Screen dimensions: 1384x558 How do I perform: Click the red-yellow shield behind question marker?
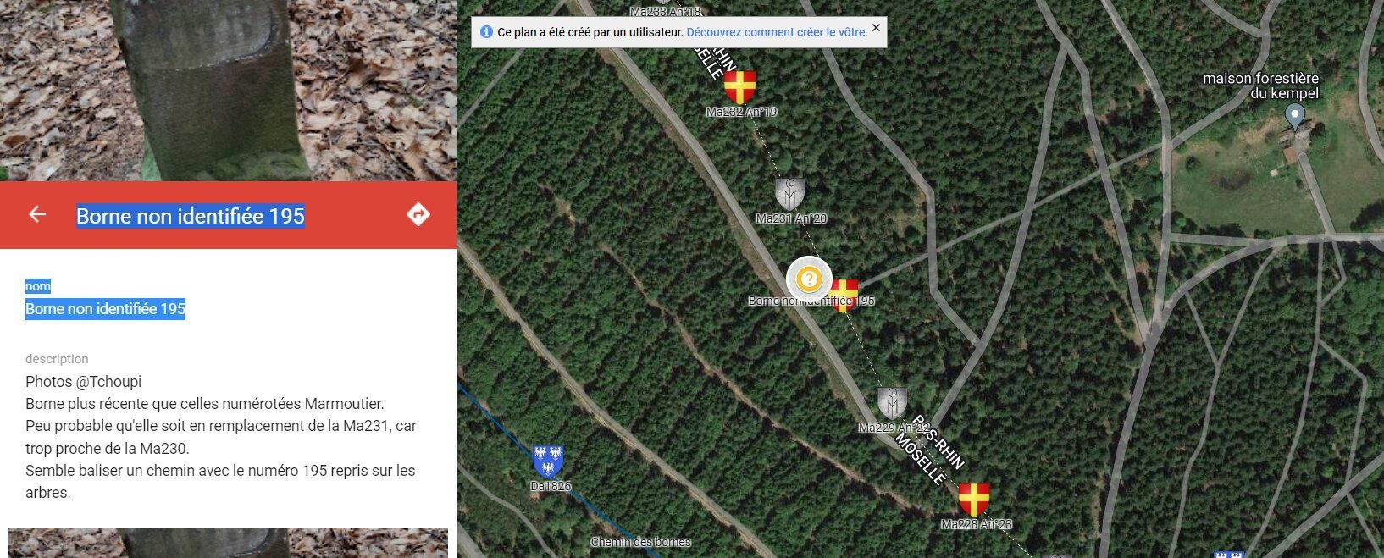[846, 296]
